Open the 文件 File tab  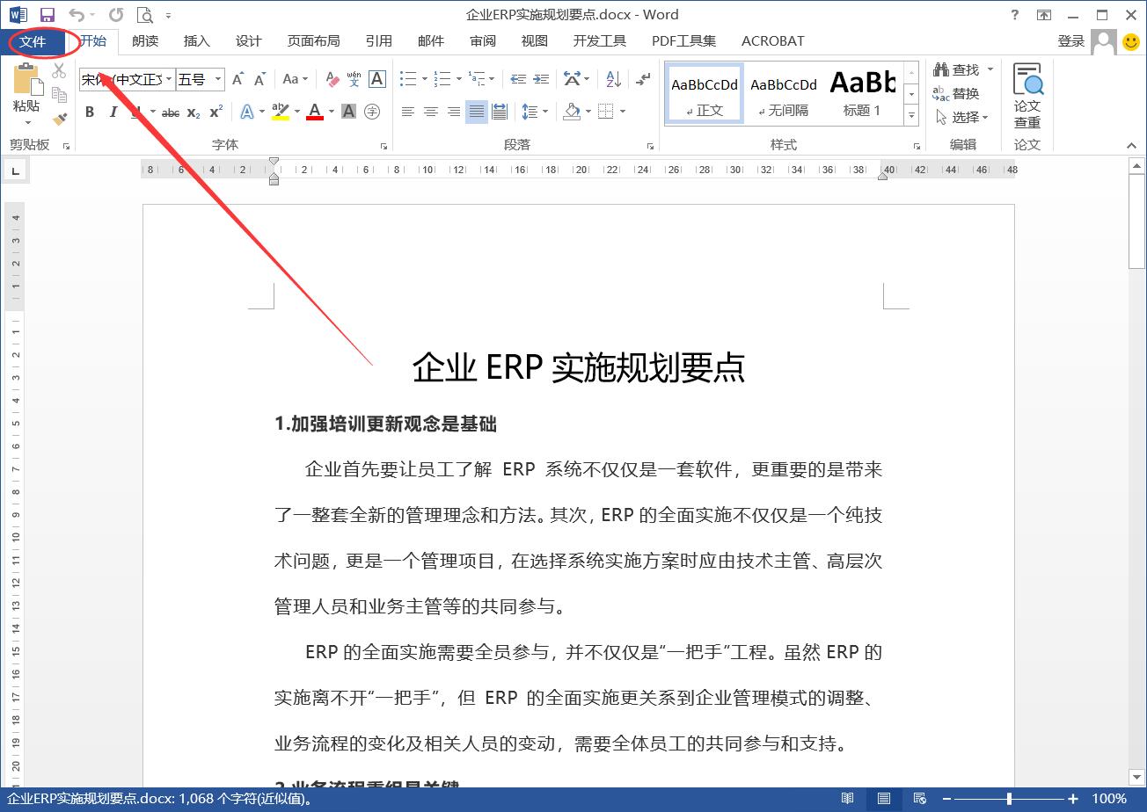click(33, 41)
